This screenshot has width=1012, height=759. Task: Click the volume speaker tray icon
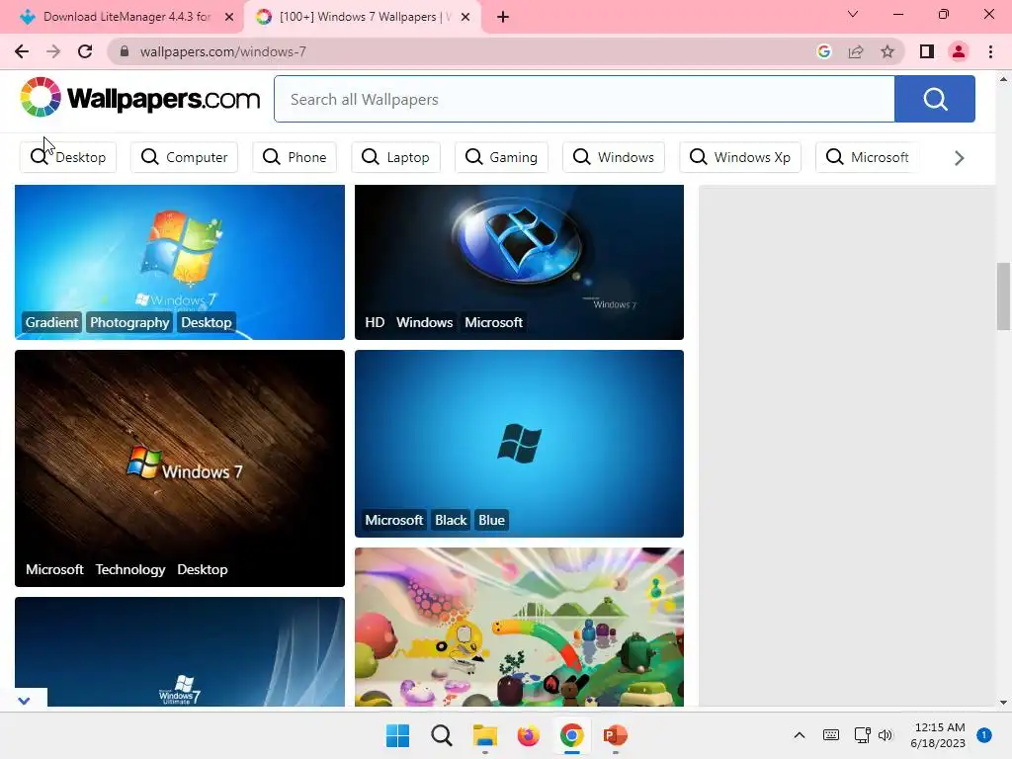[x=885, y=735]
